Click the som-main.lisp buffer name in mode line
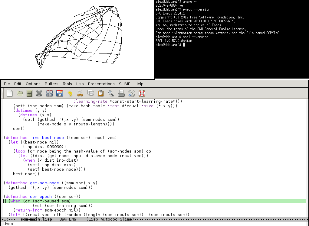This screenshot has height=226, width=309. (x=36, y=219)
